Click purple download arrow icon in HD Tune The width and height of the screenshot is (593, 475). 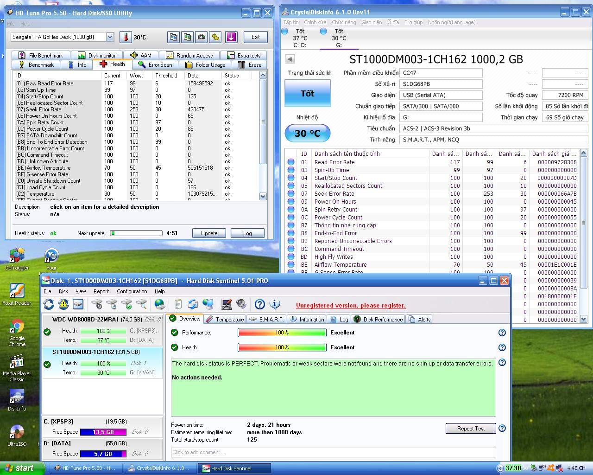(231, 37)
